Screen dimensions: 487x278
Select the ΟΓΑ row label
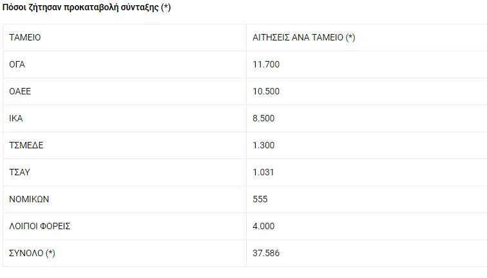[x=17, y=64]
